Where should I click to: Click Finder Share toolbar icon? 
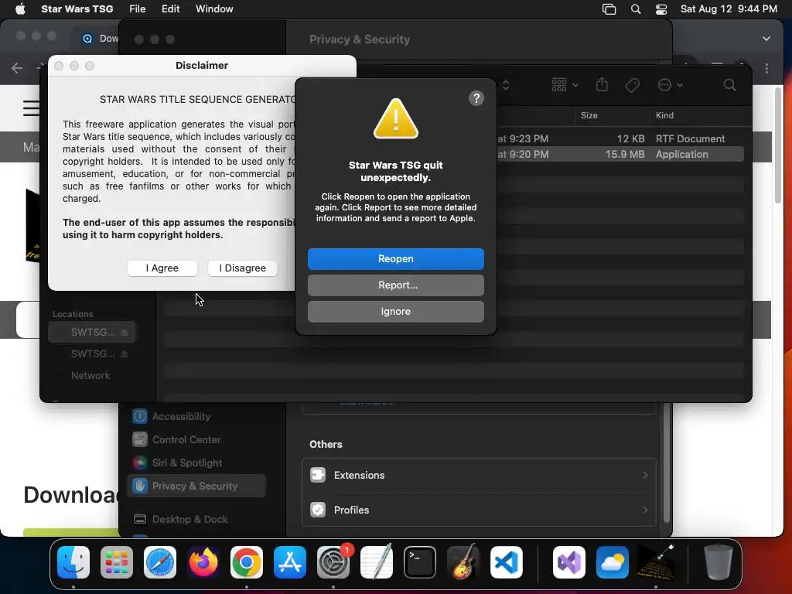pos(602,84)
